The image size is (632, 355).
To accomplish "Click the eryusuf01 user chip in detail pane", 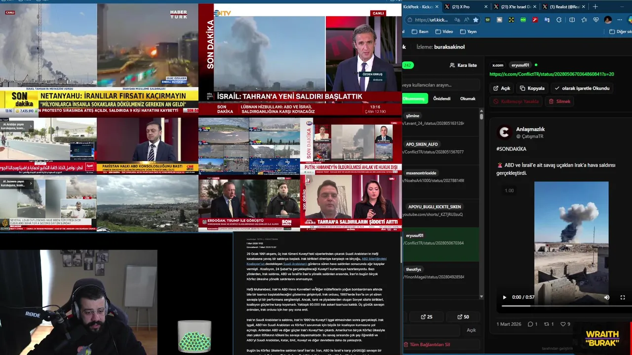I will click(x=520, y=65).
